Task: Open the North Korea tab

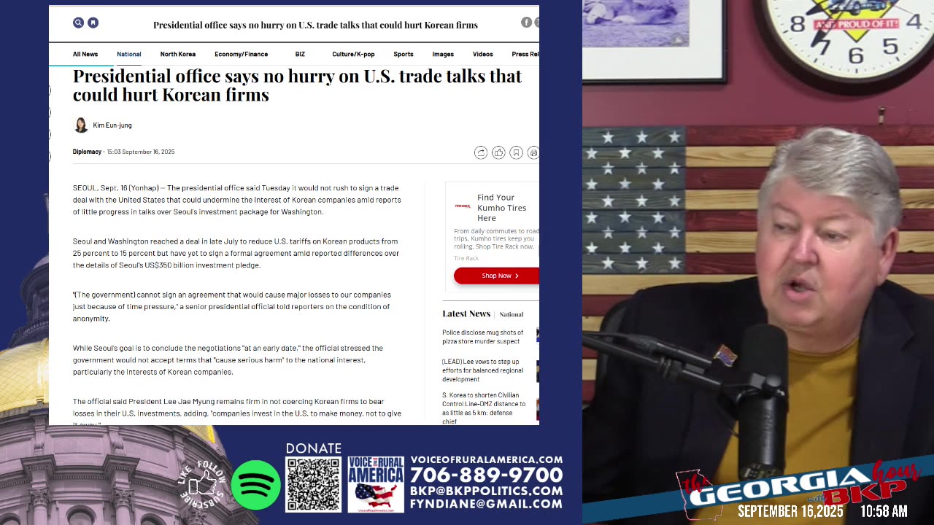Action: 178,54
